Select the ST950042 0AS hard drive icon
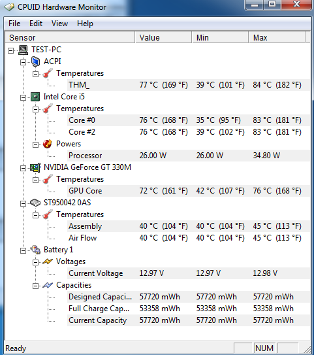This screenshot has width=314, height=355. point(35,203)
